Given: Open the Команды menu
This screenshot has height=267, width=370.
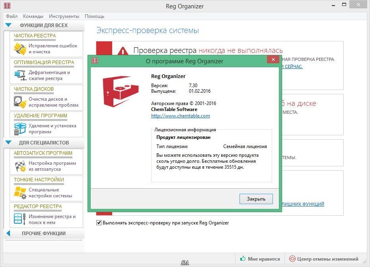Looking at the screenshot, I should pyautogui.click(x=33, y=16).
